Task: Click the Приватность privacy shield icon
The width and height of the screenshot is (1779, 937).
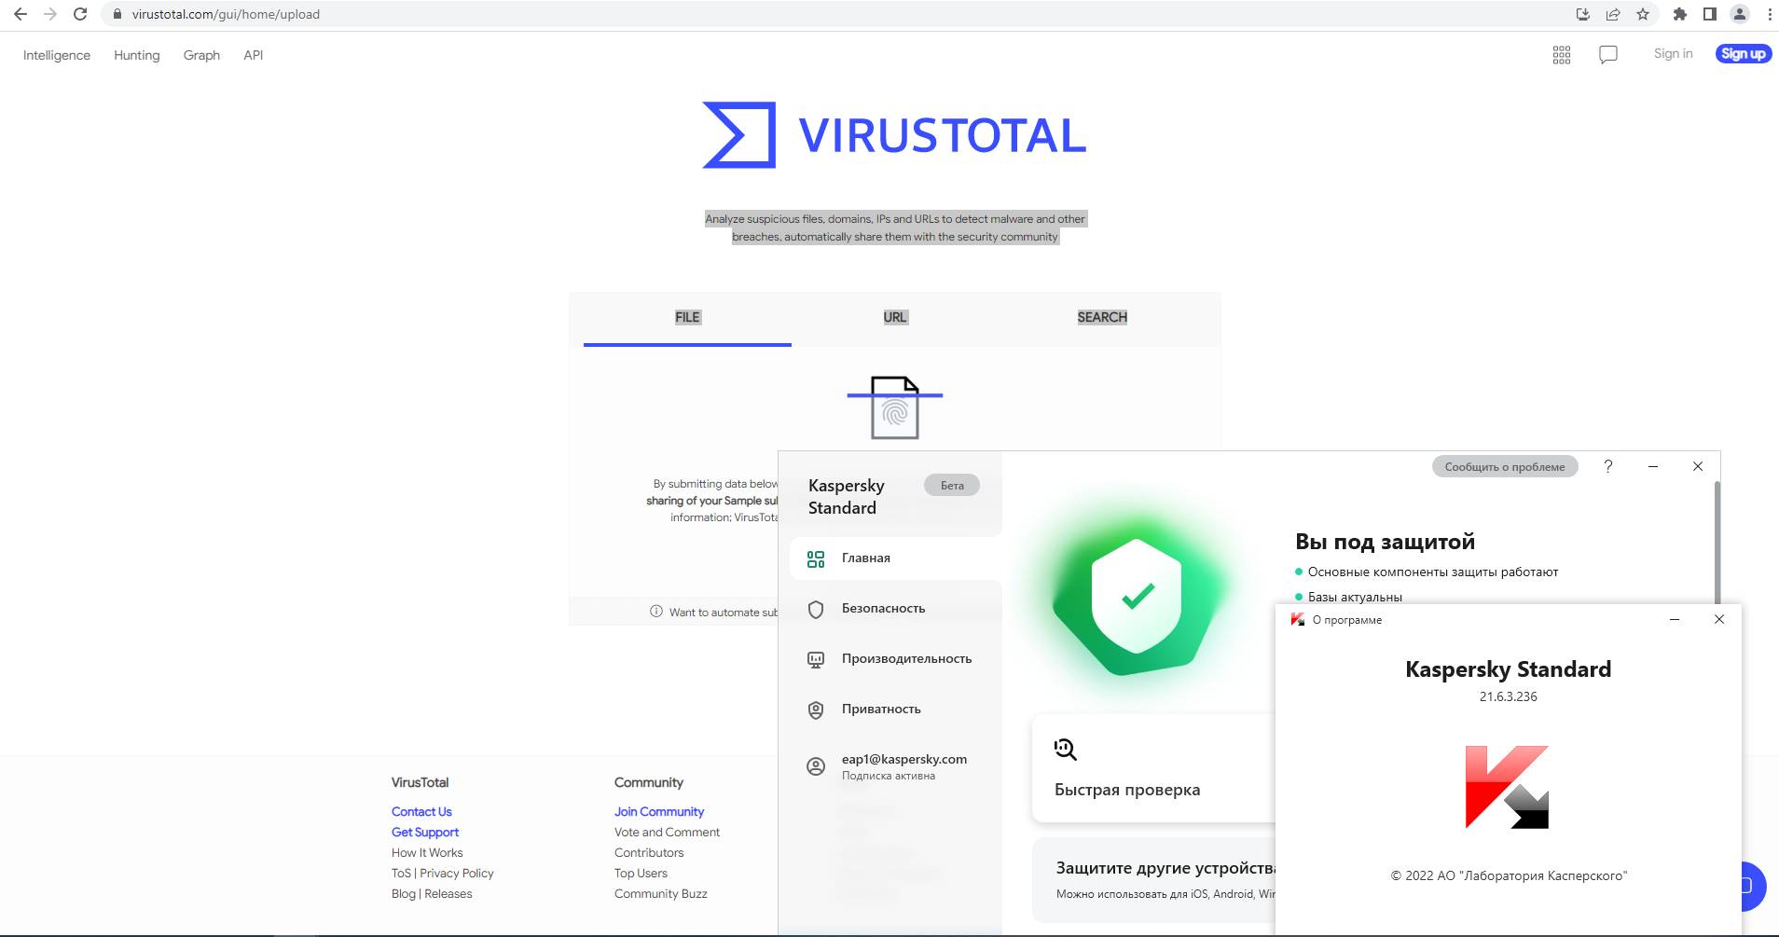Action: click(x=816, y=710)
